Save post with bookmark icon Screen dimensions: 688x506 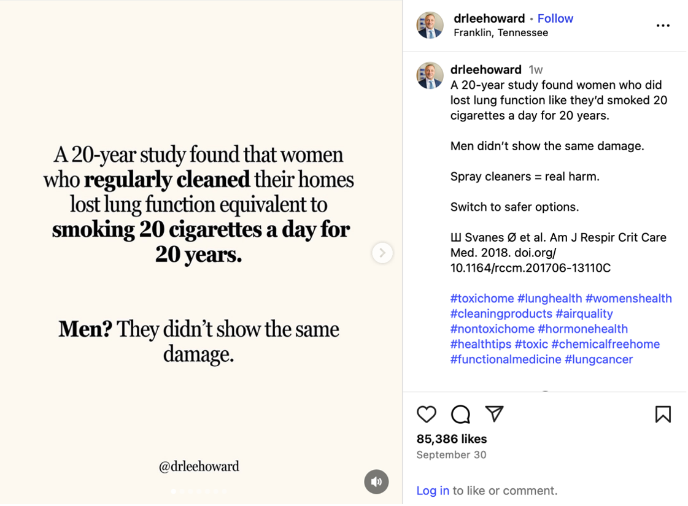pos(663,415)
